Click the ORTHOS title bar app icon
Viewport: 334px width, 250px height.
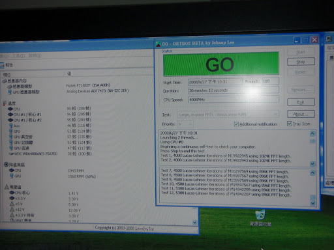tap(158, 44)
